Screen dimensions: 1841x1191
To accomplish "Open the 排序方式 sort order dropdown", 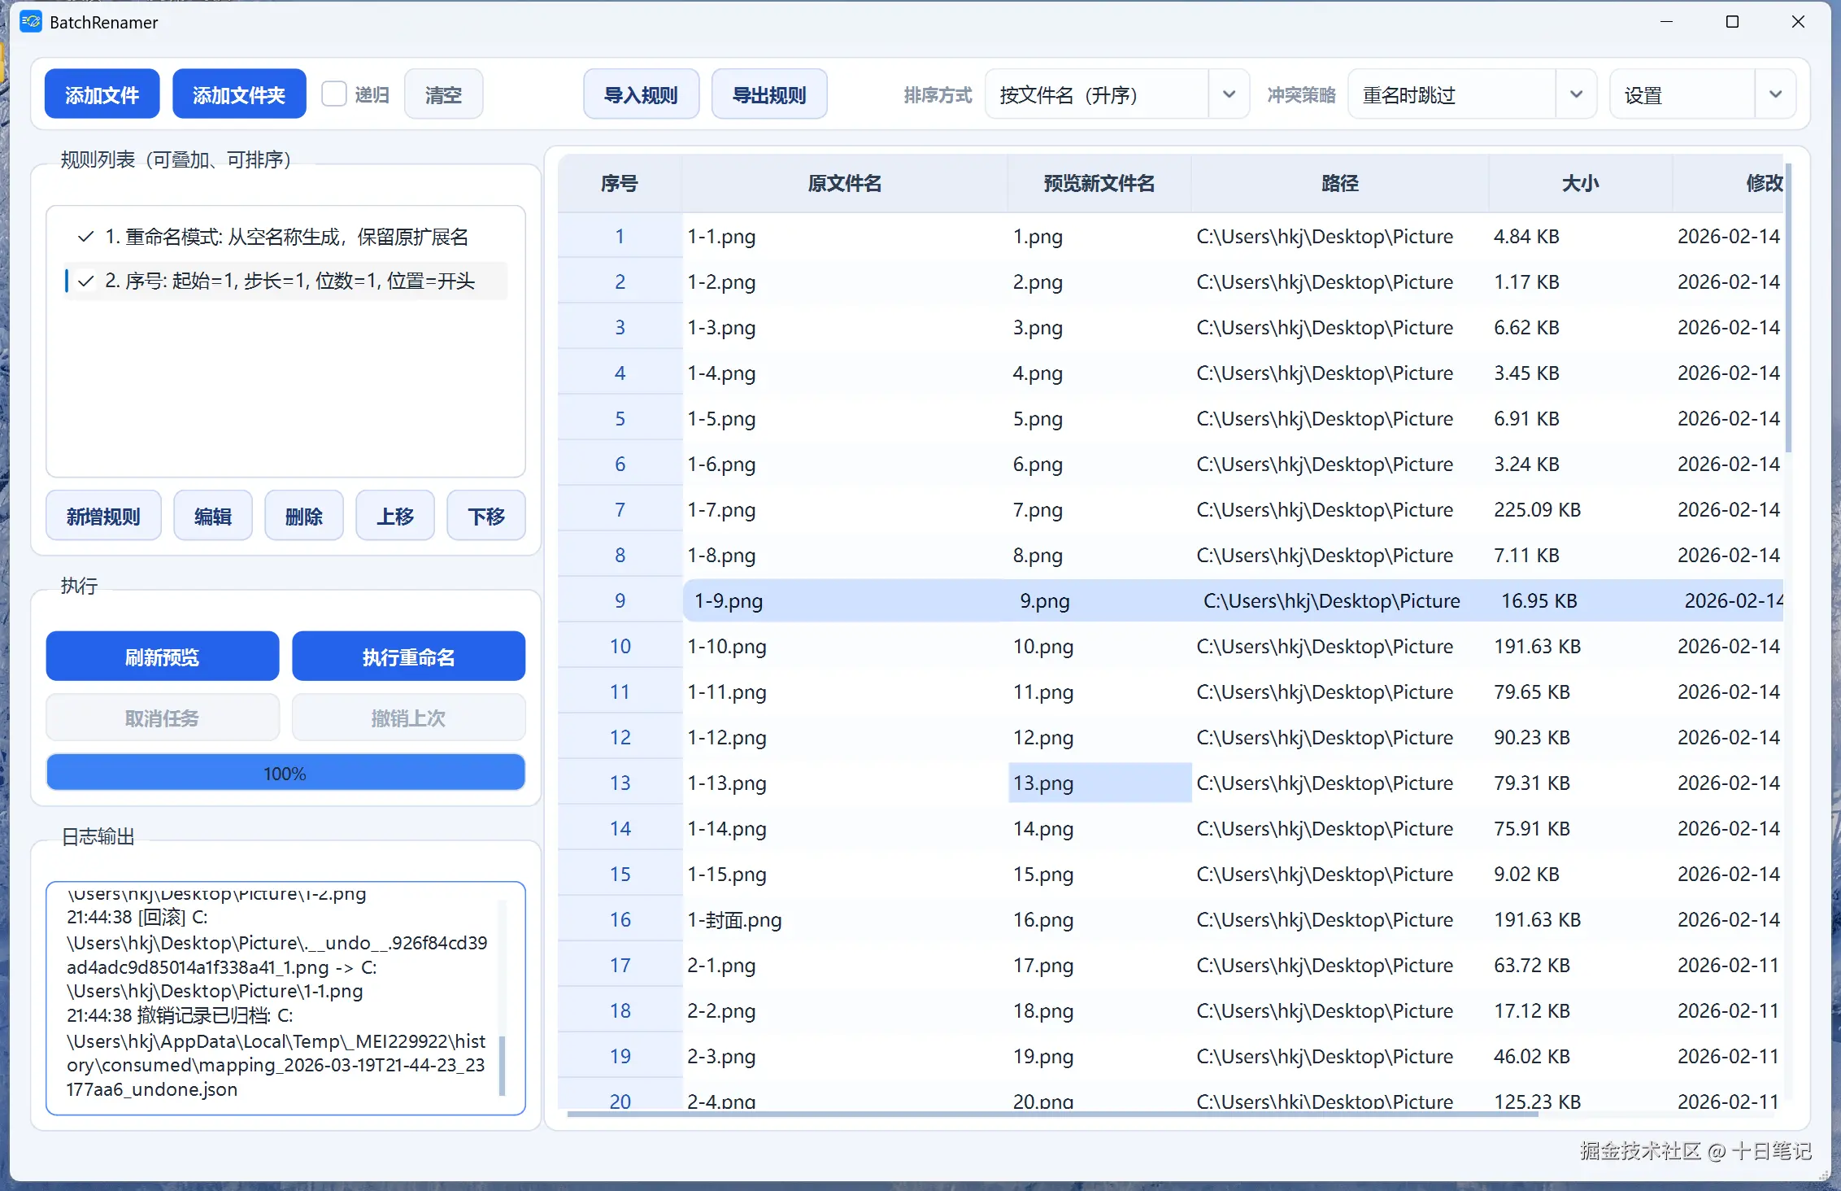I will pyautogui.click(x=1228, y=94).
